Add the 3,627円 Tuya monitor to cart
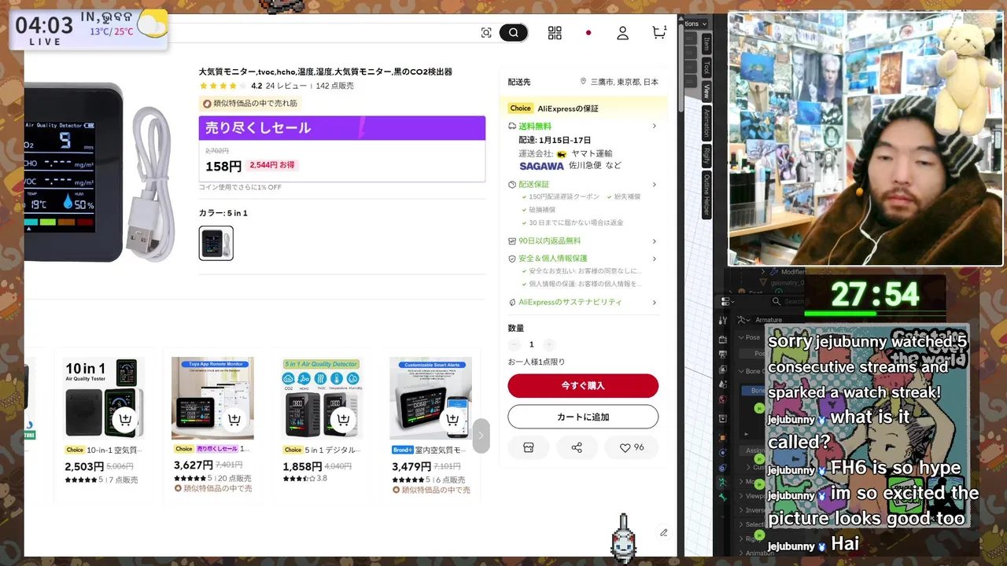1007x566 pixels. pyautogui.click(x=234, y=420)
